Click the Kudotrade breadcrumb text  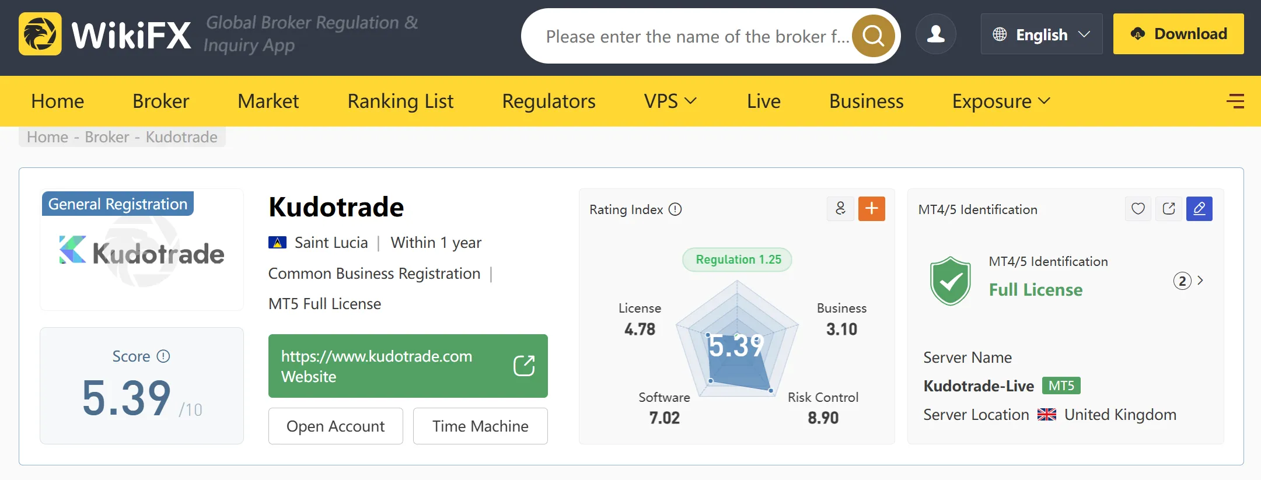click(x=181, y=137)
